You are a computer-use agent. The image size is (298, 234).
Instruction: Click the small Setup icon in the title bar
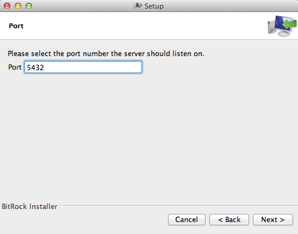(138, 6)
